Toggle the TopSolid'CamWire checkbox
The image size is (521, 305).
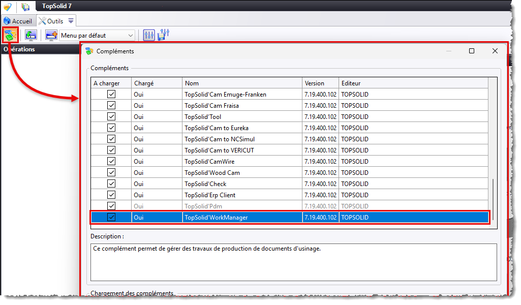111,162
